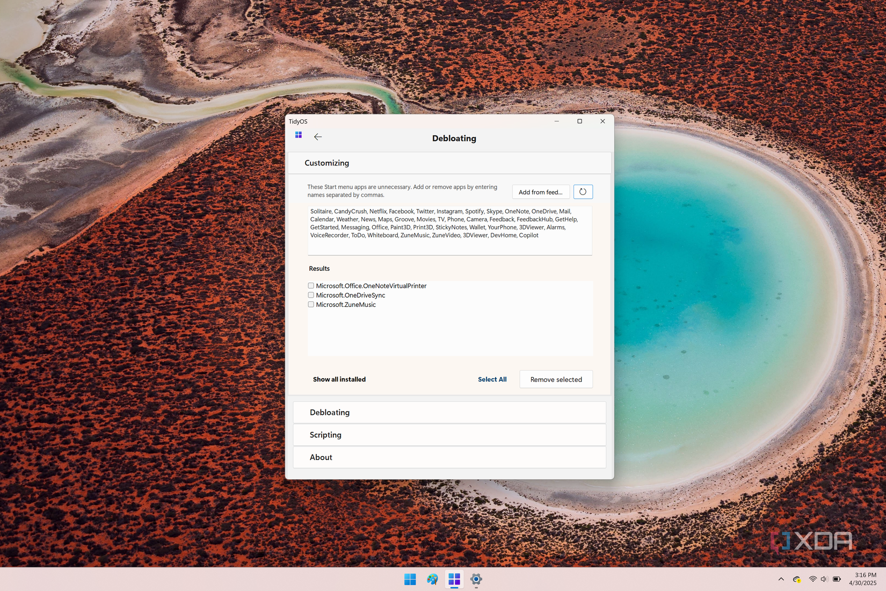Viewport: 886px width, 591px height.
Task: Open the volume control in the system tray
Action: tap(823, 579)
